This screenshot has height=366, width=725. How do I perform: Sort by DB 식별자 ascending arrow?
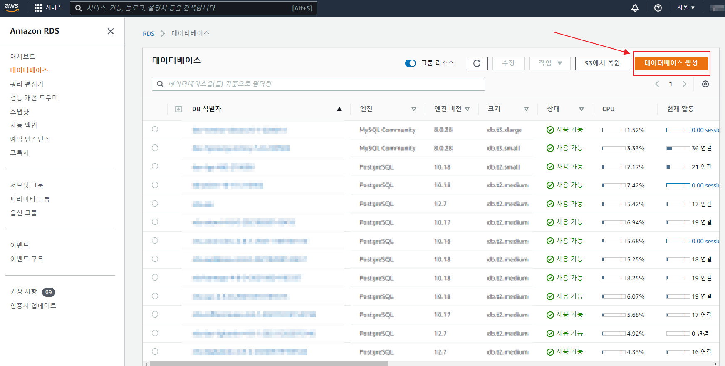tap(339, 109)
